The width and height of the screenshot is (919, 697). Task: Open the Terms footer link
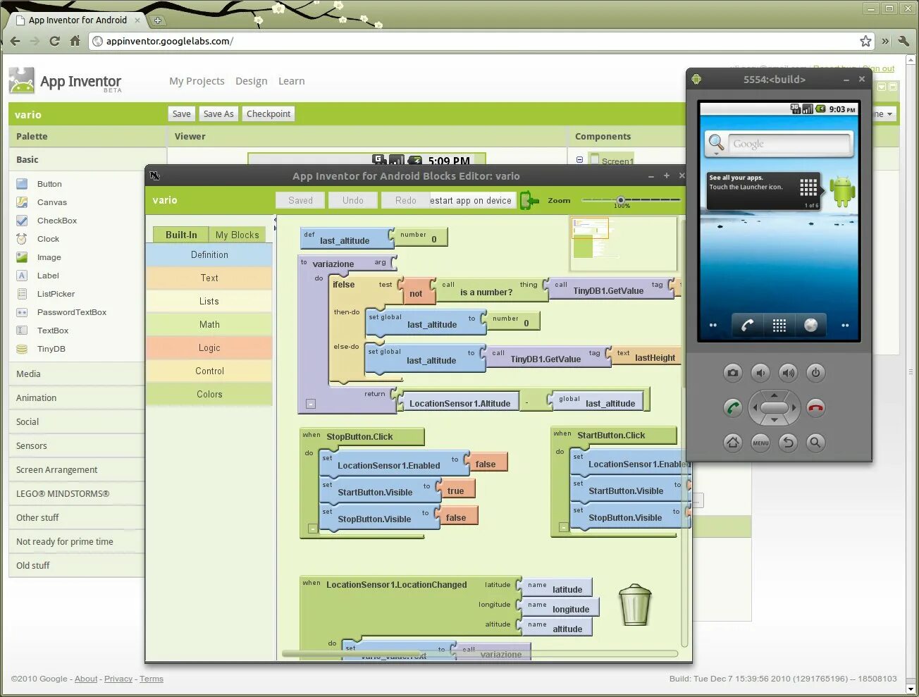click(152, 679)
